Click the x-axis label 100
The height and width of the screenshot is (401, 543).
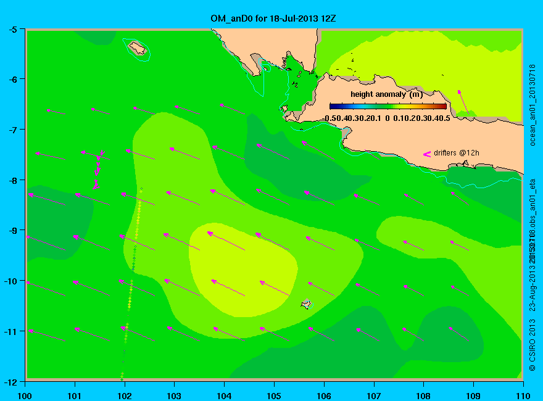click(25, 395)
